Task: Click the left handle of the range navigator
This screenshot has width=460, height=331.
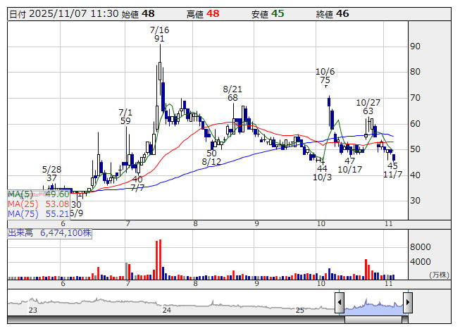Action: click(339, 304)
